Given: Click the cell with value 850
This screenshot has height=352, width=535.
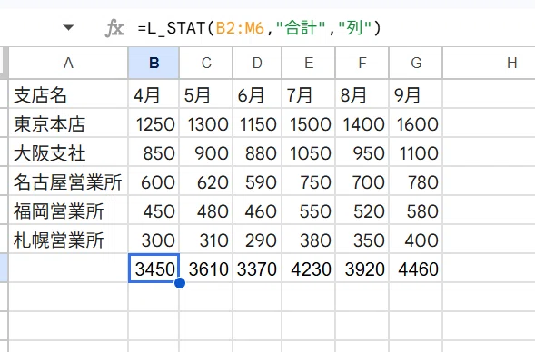Looking at the screenshot, I should [154, 152].
